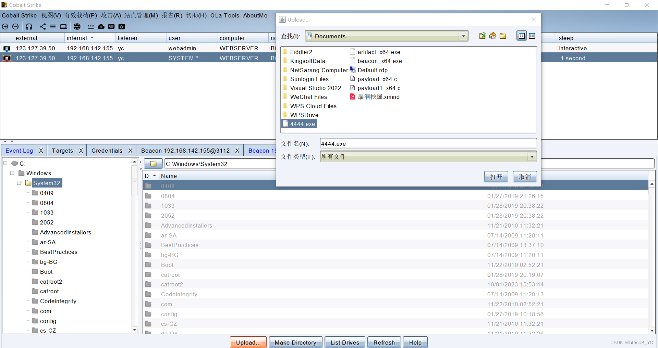This screenshot has width=658, height=348.
Task: Select the Visual Studio 2022 folder
Action: click(312, 88)
